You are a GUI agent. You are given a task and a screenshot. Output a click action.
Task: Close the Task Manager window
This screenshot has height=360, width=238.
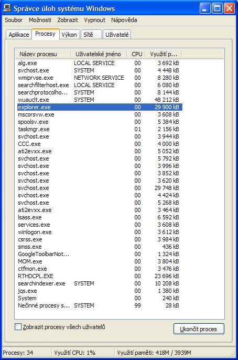click(229, 8)
